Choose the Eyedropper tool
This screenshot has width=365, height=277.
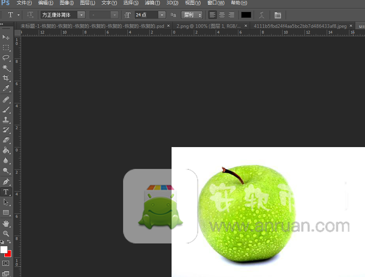click(6, 89)
